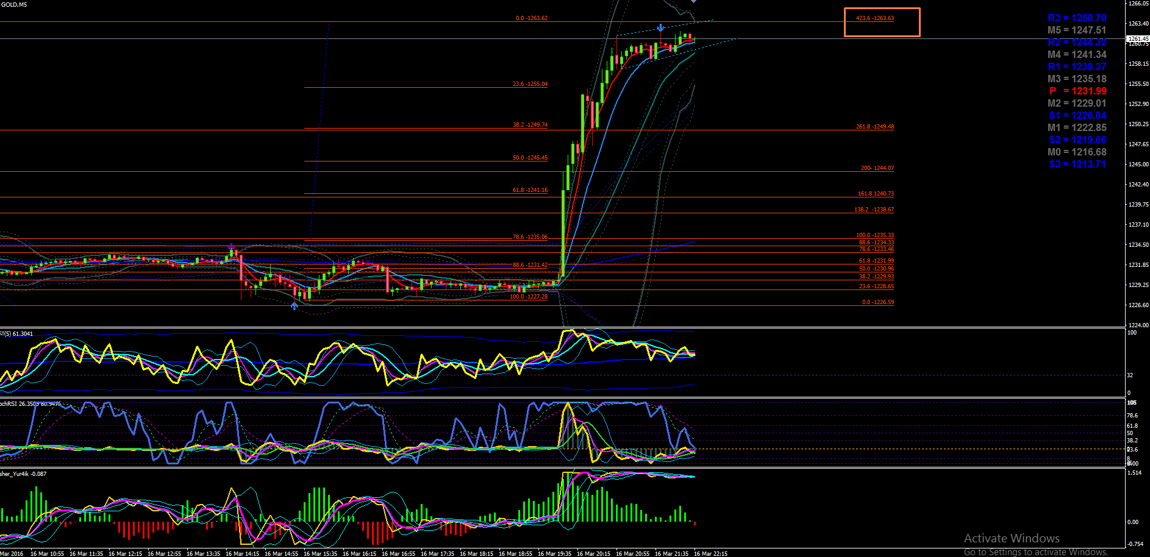
Task: Click the 88.6 -1231.42 retracement label
Action: point(530,265)
